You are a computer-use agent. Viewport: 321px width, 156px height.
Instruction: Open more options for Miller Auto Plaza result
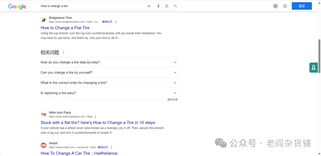[95, 117]
